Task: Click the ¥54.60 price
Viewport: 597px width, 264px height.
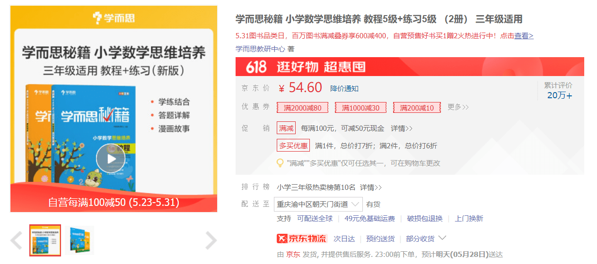Action: [300, 88]
